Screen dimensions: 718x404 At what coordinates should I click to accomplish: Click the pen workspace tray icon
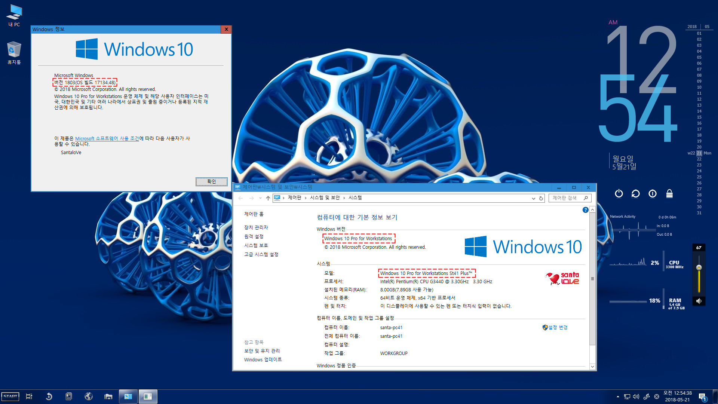[646, 397]
